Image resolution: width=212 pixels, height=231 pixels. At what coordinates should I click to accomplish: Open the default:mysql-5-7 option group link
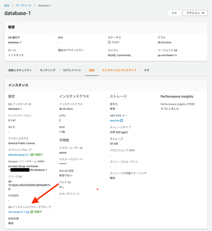point(19,155)
